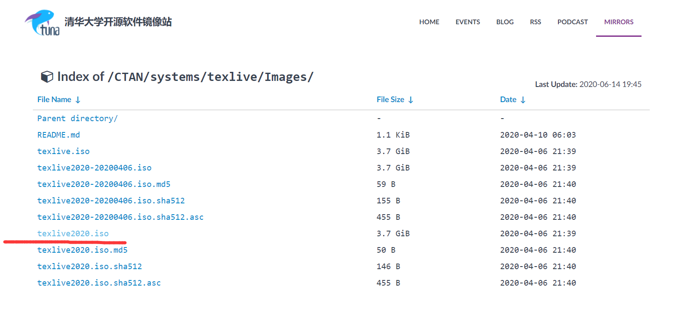Click the File Name column header
Screen dimensions: 690x312
click(x=54, y=100)
